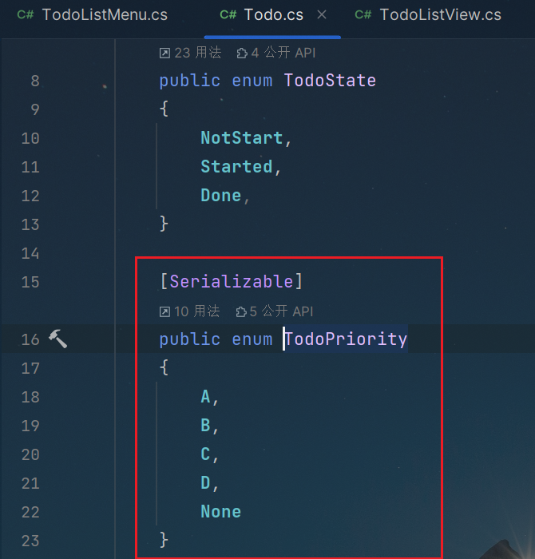This screenshot has height=559, width=535.
Task: Click the C# file icon on the TodoListView.cs tab
Action: click(363, 15)
